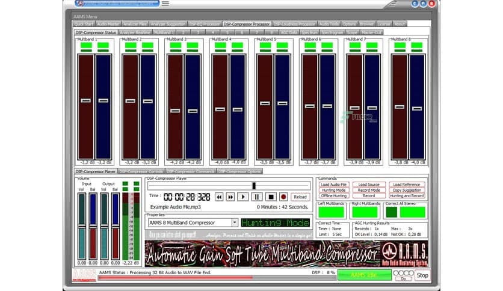Click Hunting Mode command button
Image resolution: width=503 pixels, height=291 pixels.
pos(333,190)
